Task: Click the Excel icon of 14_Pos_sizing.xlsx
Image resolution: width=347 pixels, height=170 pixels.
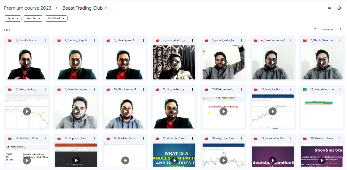Action: click(x=305, y=89)
